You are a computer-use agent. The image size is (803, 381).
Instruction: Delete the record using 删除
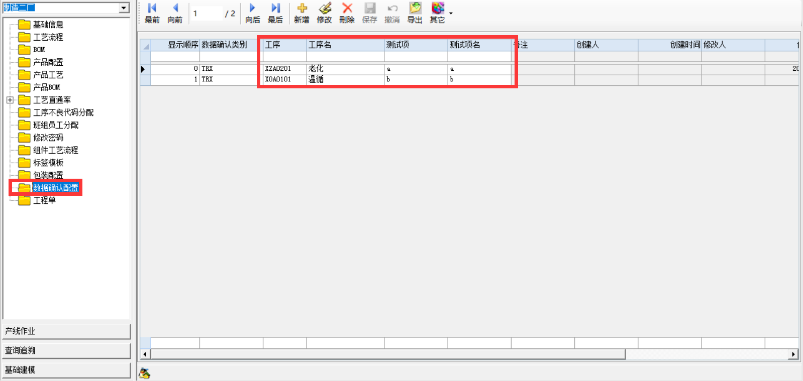(347, 13)
